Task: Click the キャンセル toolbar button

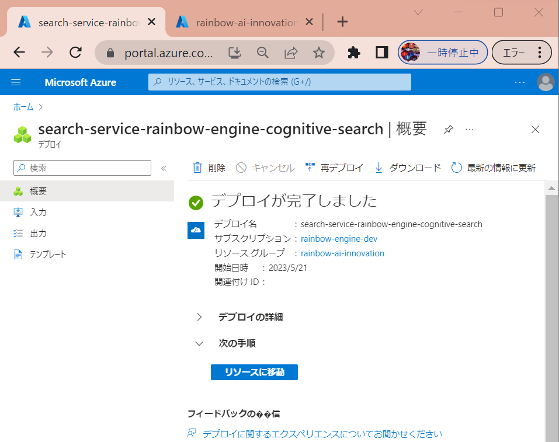Action: pos(265,168)
